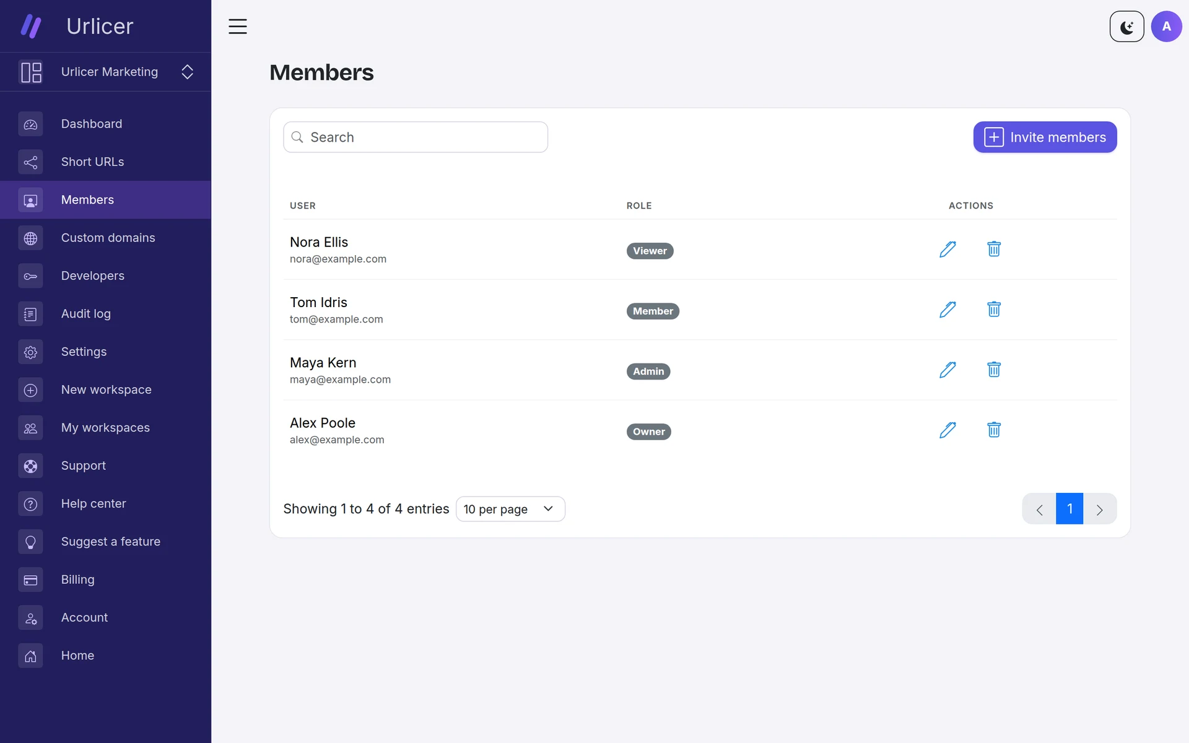Screen dimensions: 1189x743
Task: Open Custom domains page
Action: (x=105, y=238)
